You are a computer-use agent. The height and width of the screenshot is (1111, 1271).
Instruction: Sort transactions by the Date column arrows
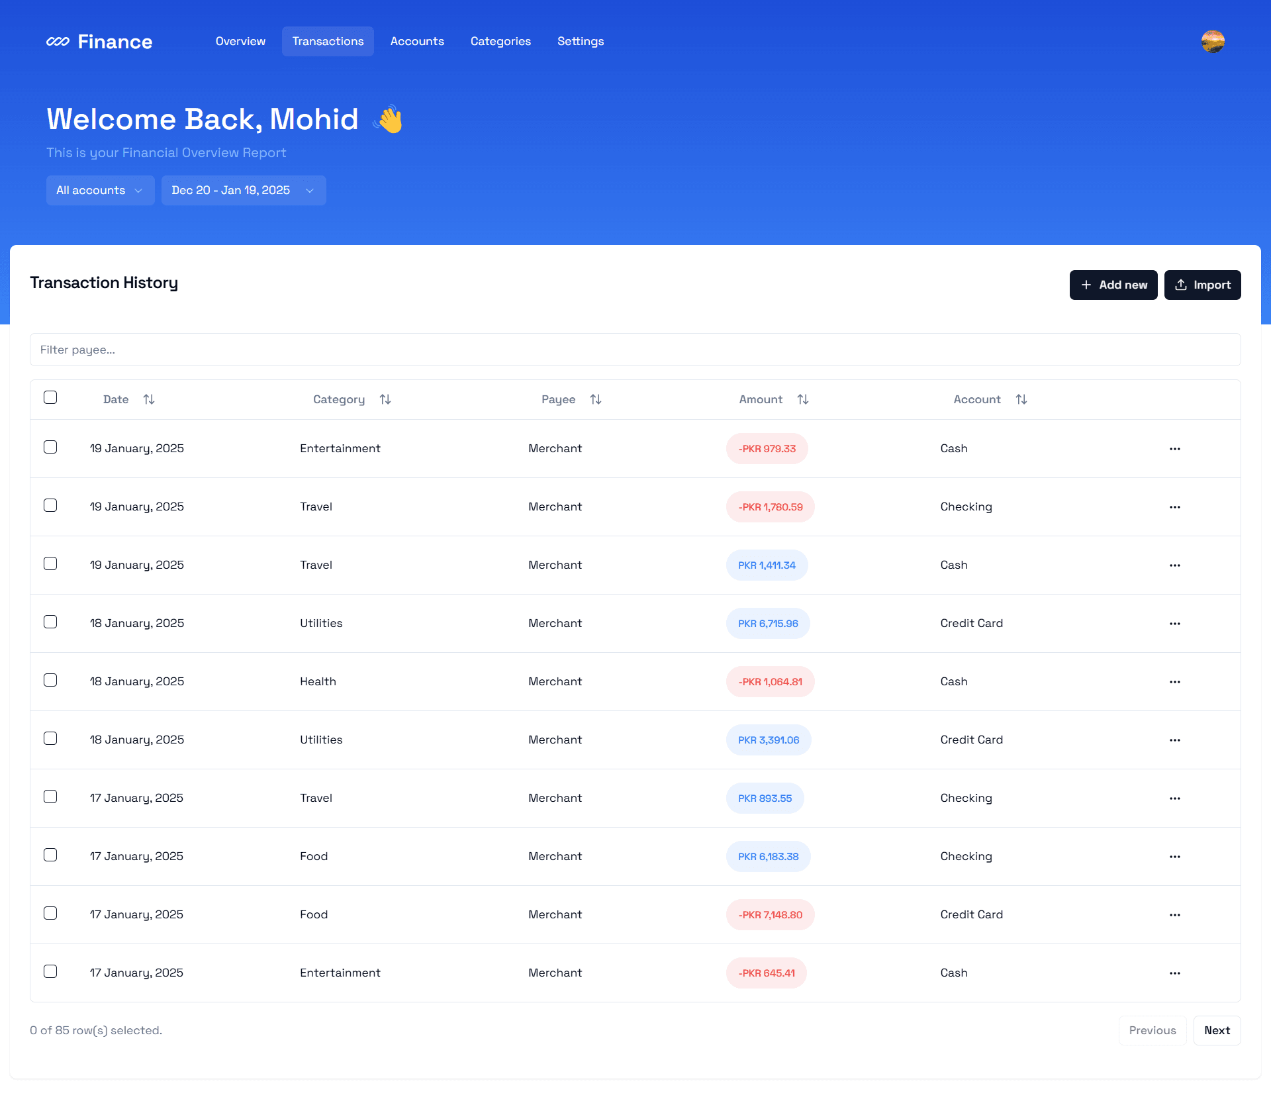148,399
